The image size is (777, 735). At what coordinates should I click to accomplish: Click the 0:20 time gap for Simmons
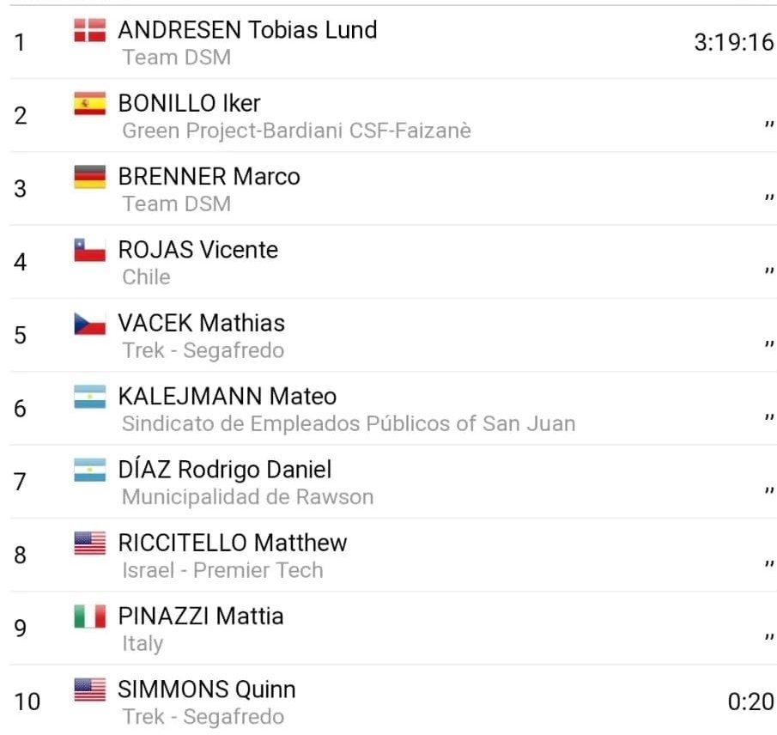[x=750, y=702]
